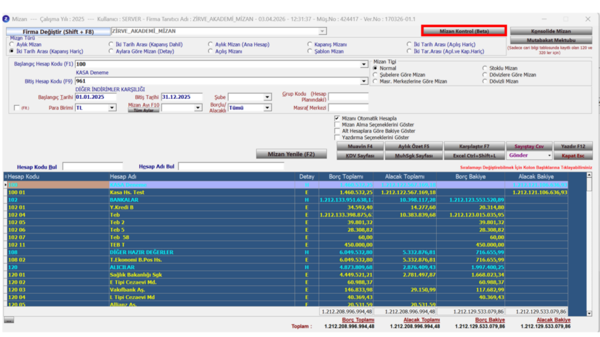Open Muavin F4
The height and width of the screenshot is (337, 600).
click(360, 146)
